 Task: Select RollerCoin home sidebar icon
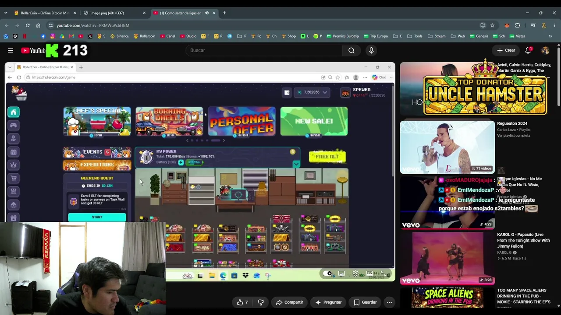click(14, 112)
